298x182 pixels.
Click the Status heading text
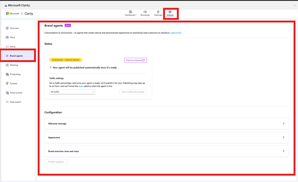click(48, 44)
